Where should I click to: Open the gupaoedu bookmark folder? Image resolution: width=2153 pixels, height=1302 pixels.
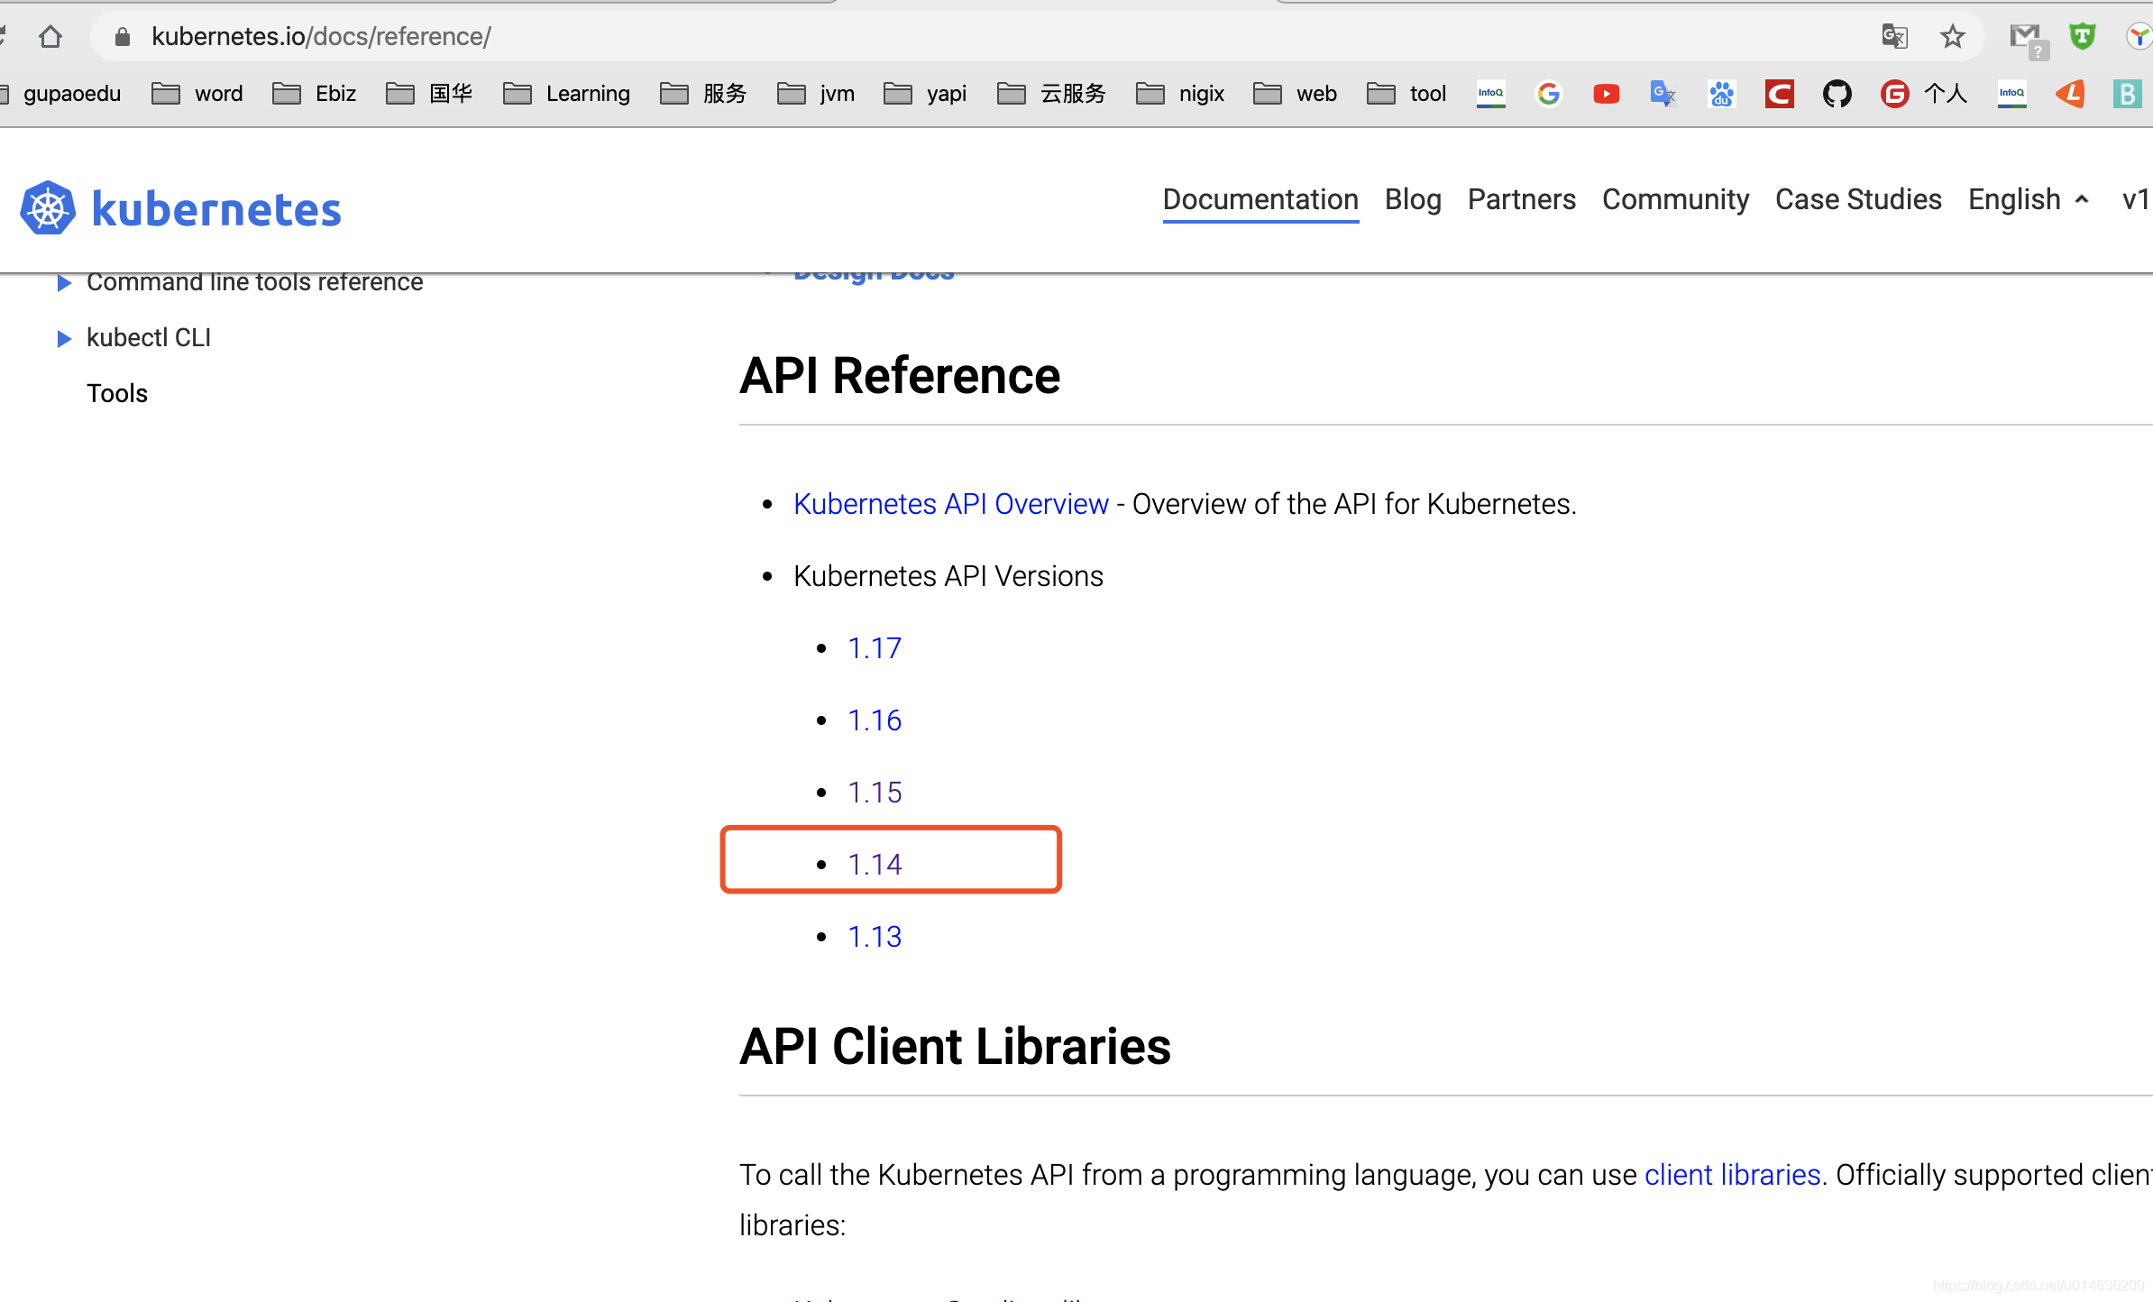(x=61, y=94)
